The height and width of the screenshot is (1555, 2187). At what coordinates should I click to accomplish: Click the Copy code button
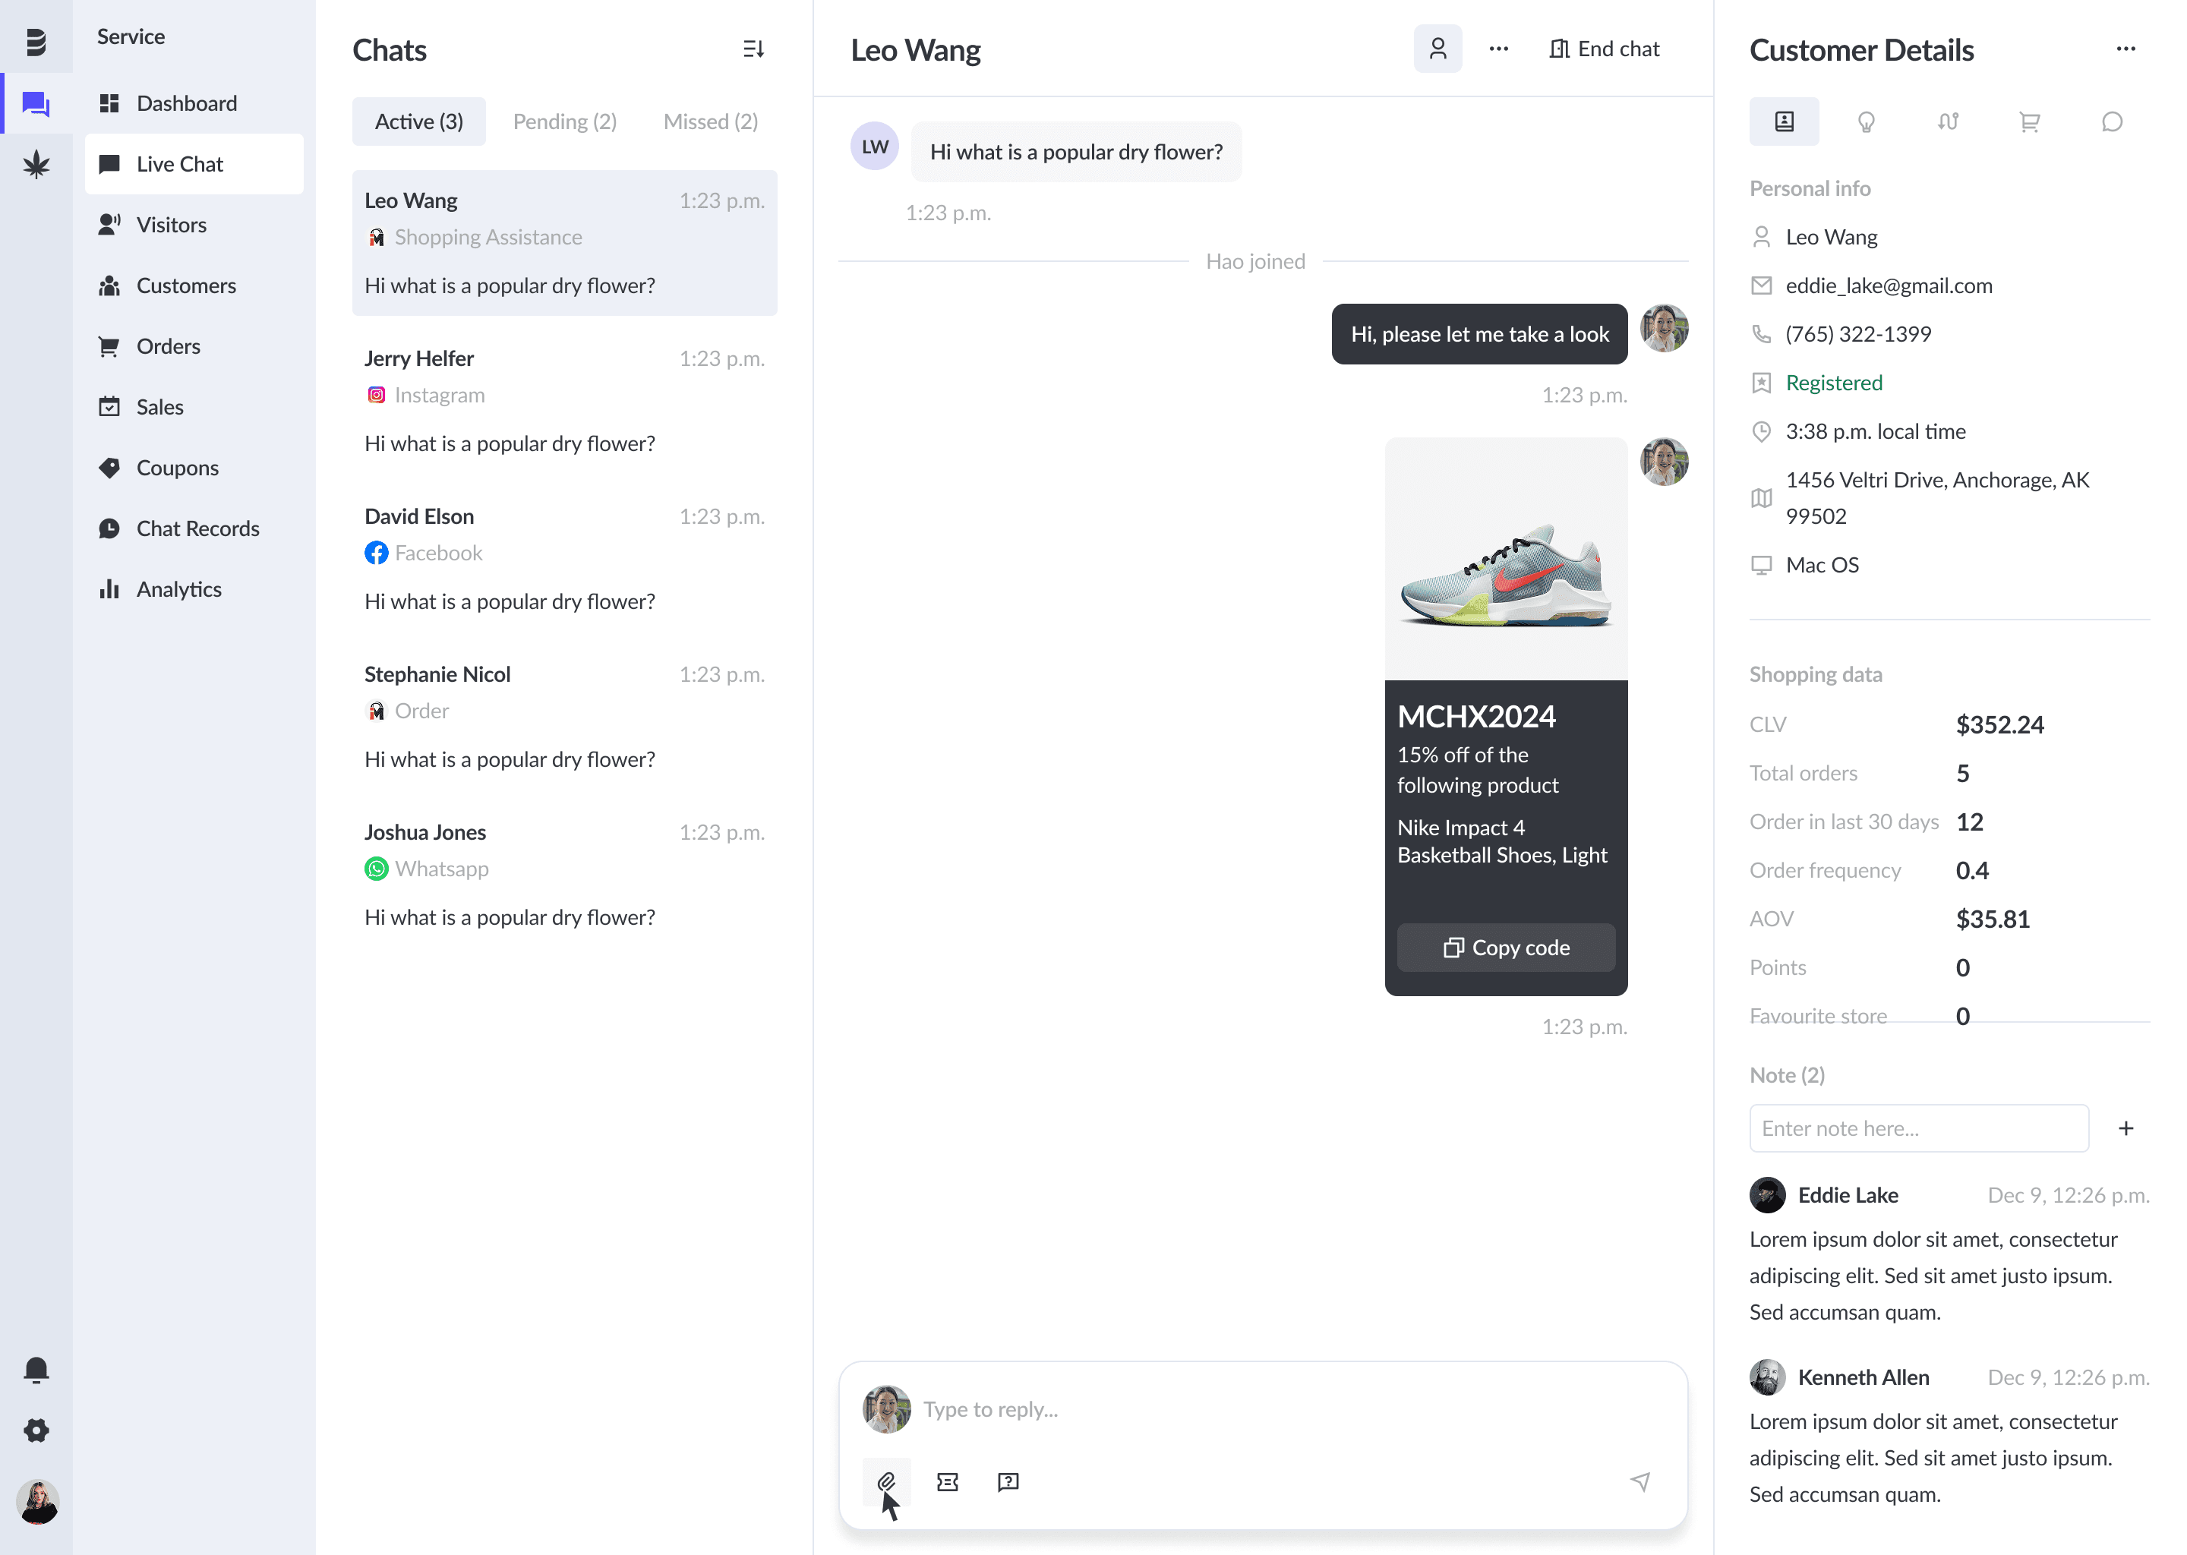[x=1505, y=947]
